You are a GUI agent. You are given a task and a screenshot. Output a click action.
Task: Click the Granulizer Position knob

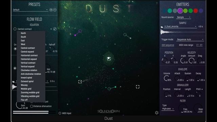166,94
